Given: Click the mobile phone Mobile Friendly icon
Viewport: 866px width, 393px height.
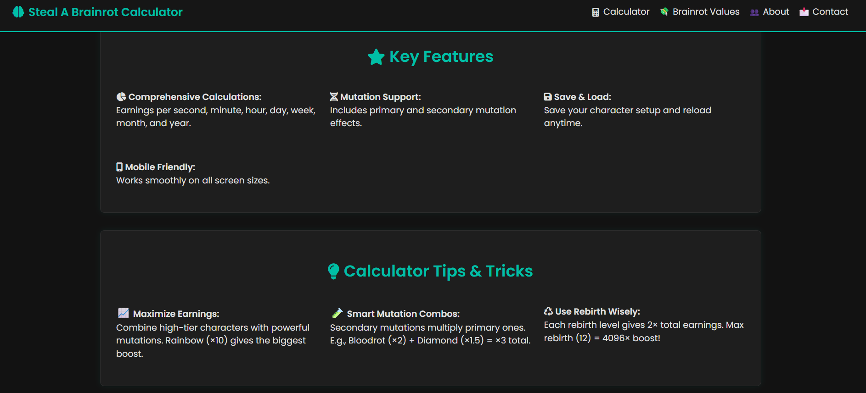Looking at the screenshot, I should pos(119,167).
